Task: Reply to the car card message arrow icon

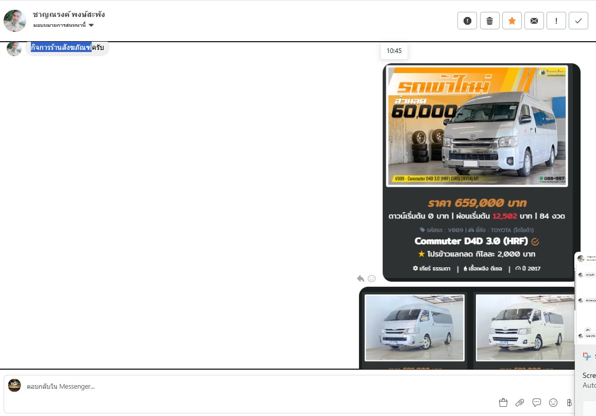Action: (x=361, y=279)
